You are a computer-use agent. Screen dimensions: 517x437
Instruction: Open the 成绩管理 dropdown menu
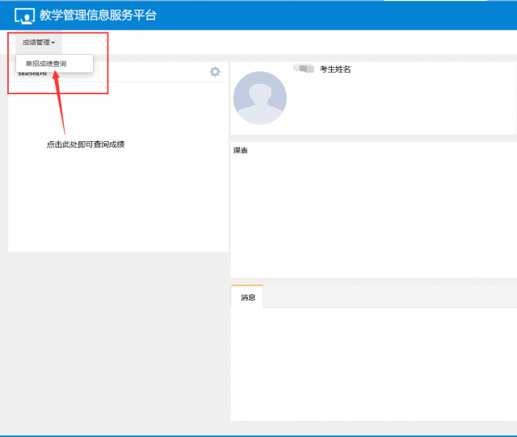coord(38,42)
